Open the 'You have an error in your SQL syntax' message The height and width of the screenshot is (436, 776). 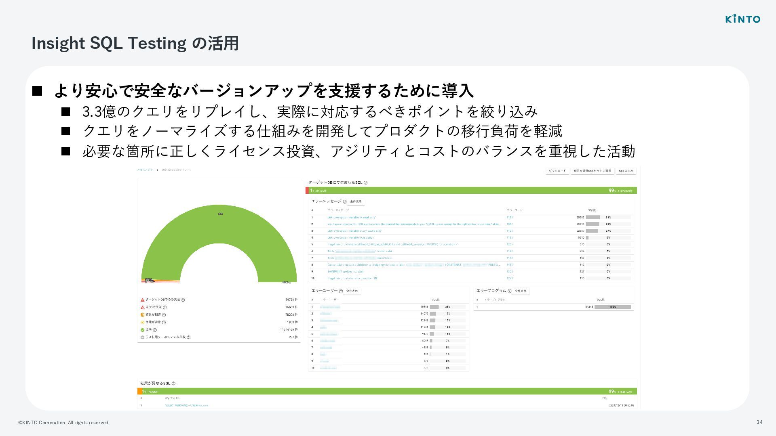click(x=414, y=224)
